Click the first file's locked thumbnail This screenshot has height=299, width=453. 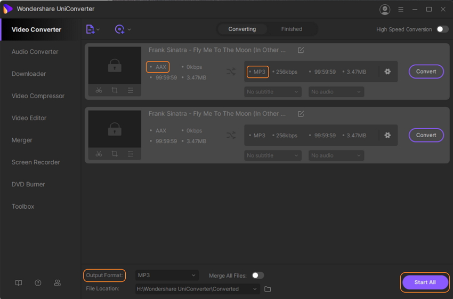(115, 66)
